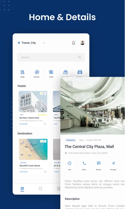Click the magnifier icon in Search

coord(79,57)
